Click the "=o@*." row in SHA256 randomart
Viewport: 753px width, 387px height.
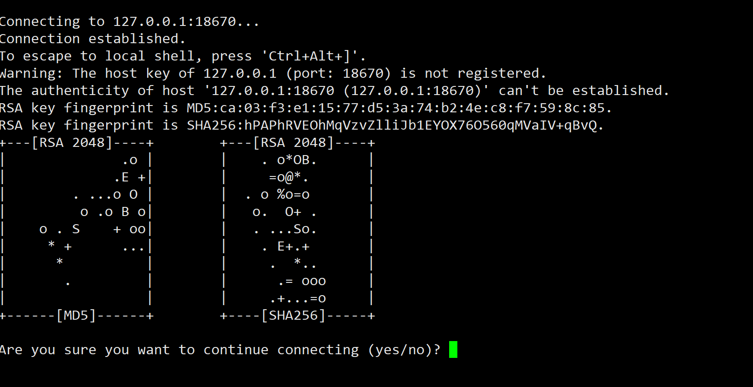[x=289, y=177]
